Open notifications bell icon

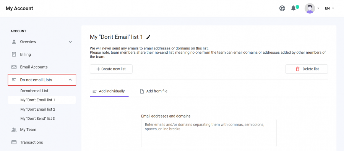pyautogui.click(x=293, y=8)
